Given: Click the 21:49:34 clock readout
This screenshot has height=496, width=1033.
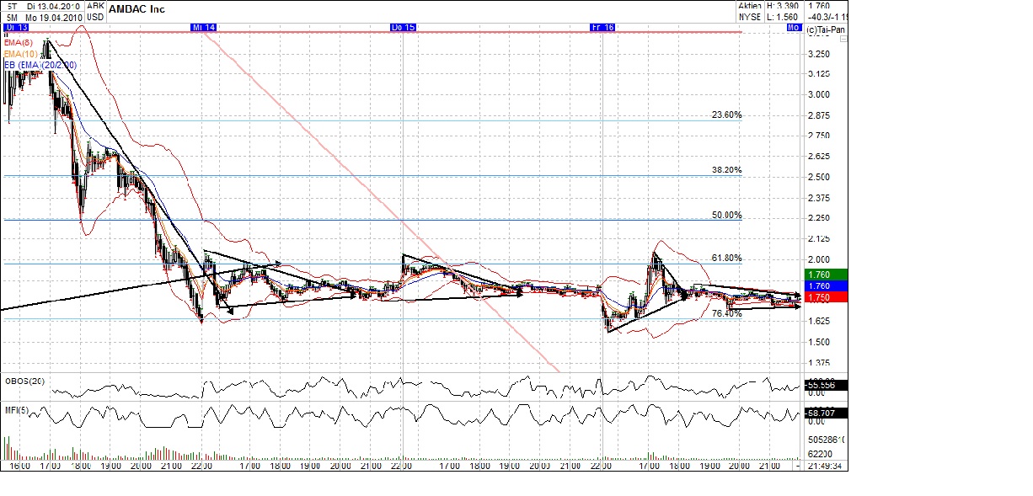Looking at the screenshot, I should click(x=825, y=465).
